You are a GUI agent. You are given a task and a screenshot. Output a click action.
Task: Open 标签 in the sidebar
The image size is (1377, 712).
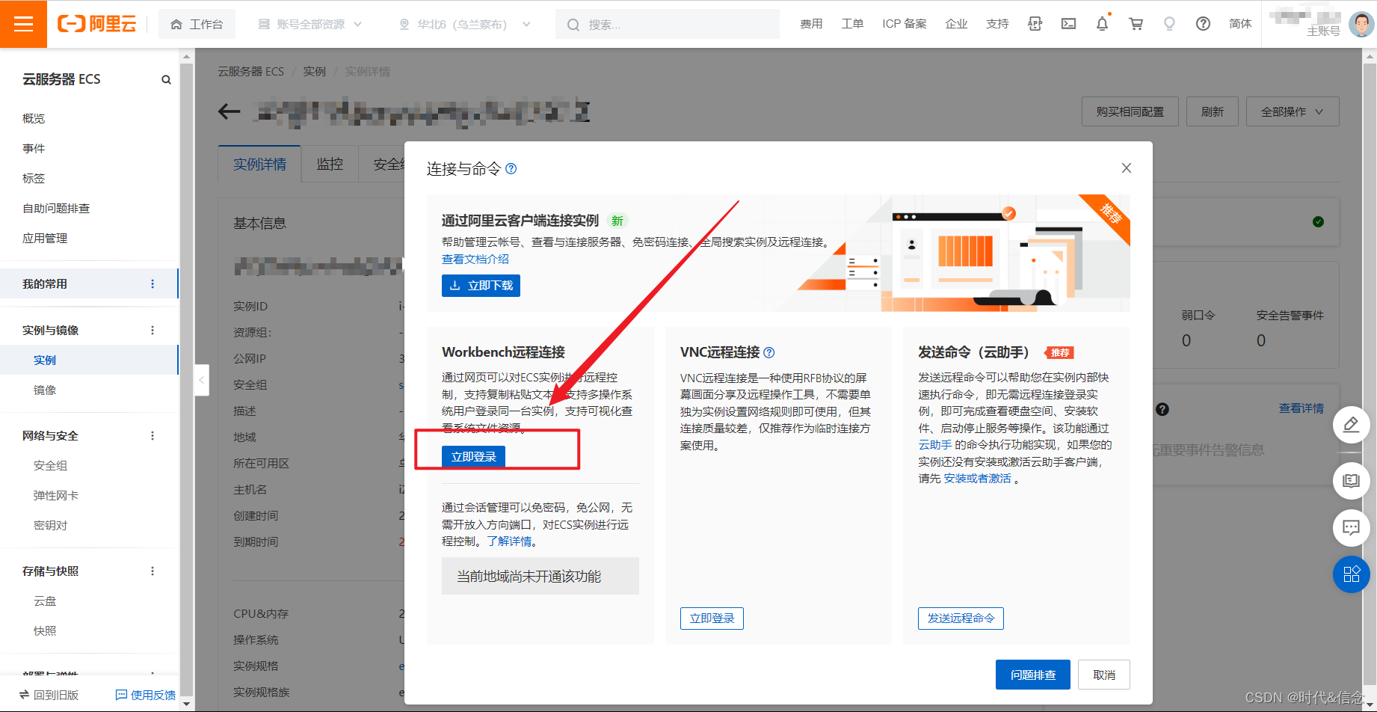[34, 178]
